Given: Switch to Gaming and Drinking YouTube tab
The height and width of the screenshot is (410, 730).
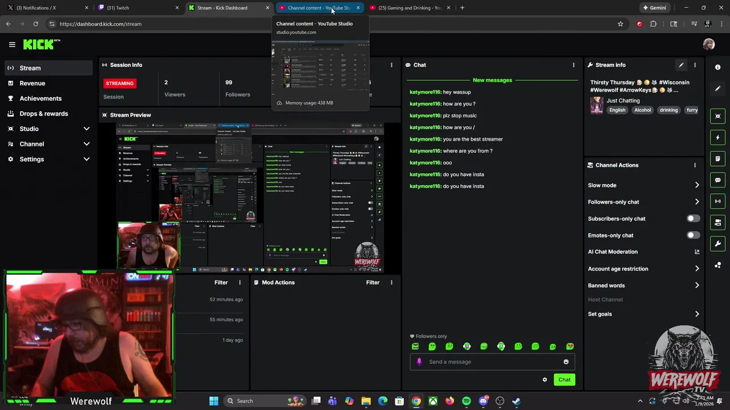Looking at the screenshot, I should (x=409, y=8).
